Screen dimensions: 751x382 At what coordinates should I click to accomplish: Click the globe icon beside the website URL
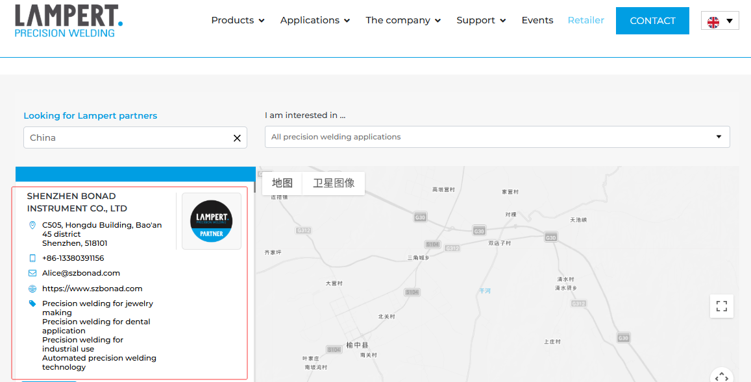pyautogui.click(x=32, y=289)
